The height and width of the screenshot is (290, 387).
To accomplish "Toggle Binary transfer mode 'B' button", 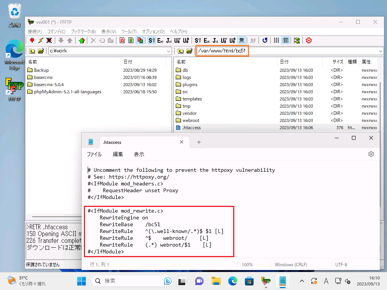I will pos(131,40).
